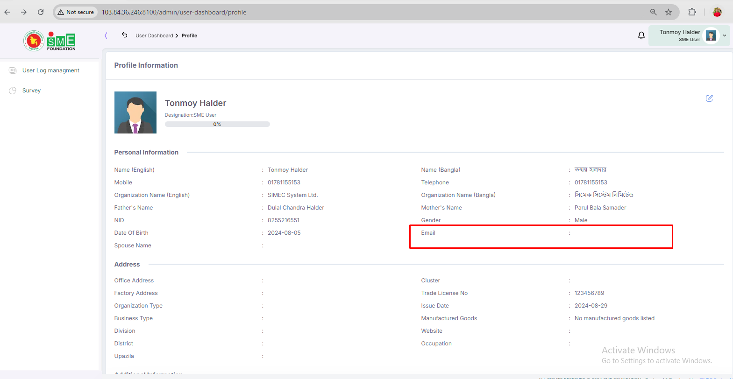Click the Profile breadcrumb item
The width and height of the screenshot is (733, 379).
[189, 35]
